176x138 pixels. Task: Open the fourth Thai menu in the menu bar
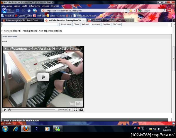point(24,6)
